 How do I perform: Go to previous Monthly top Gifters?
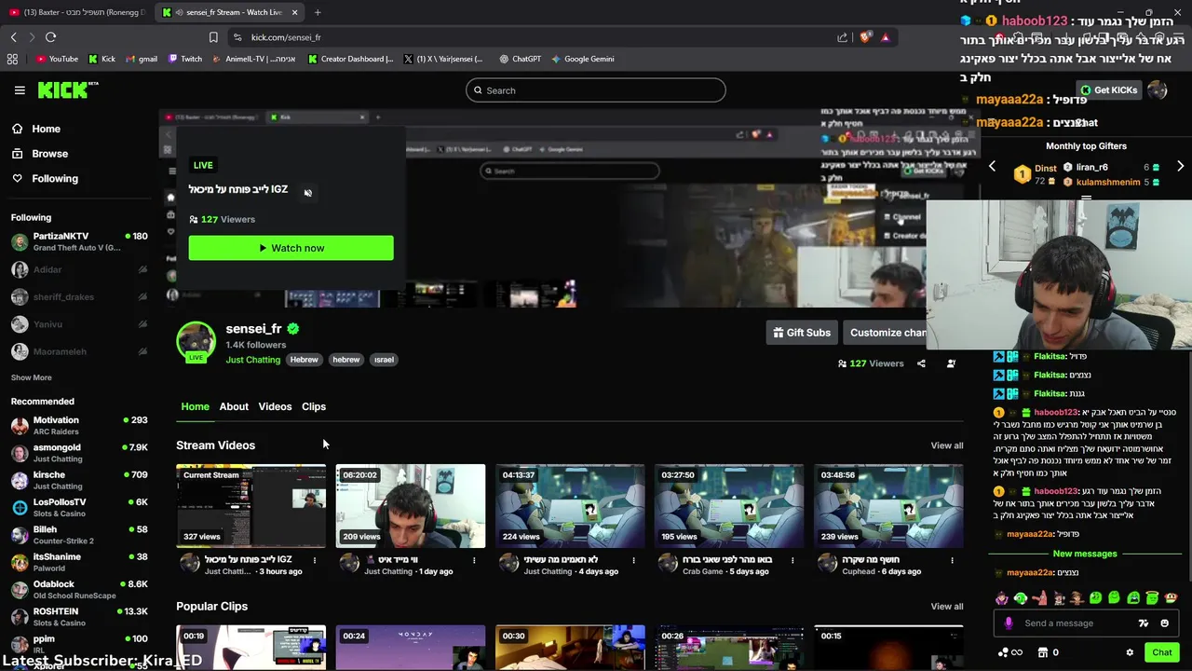[992, 167]
